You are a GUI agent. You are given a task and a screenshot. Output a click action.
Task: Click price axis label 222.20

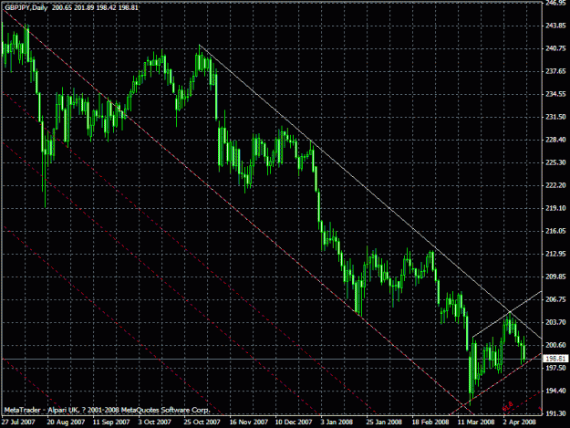(555, 185)
